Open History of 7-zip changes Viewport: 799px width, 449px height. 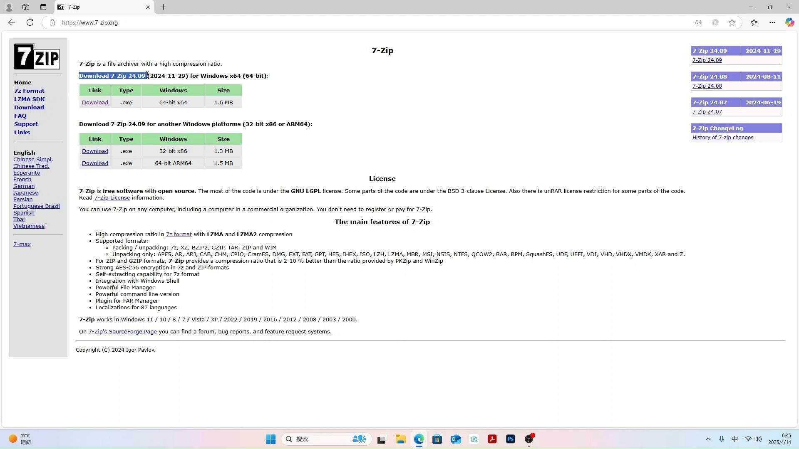point(722,137)
